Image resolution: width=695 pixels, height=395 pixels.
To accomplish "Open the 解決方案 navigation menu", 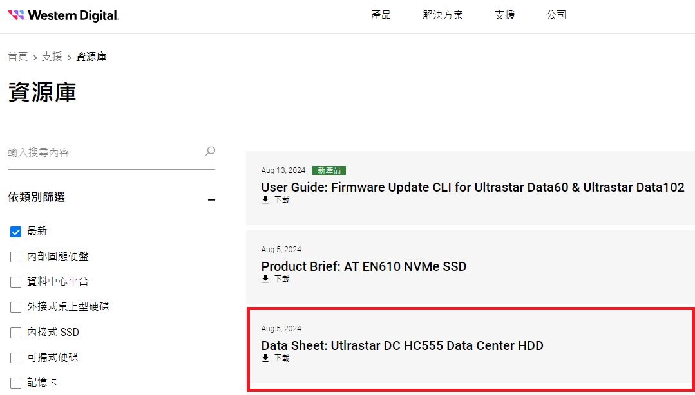I will [443, 15].
